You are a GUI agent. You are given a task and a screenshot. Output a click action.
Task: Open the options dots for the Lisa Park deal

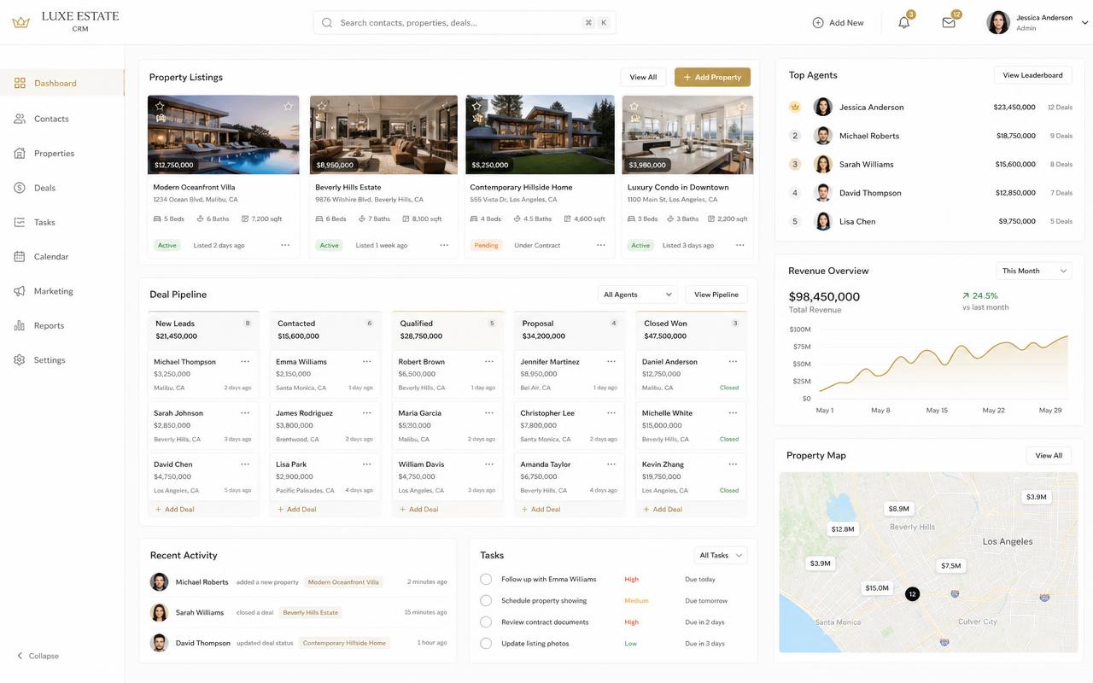[367, 464]
